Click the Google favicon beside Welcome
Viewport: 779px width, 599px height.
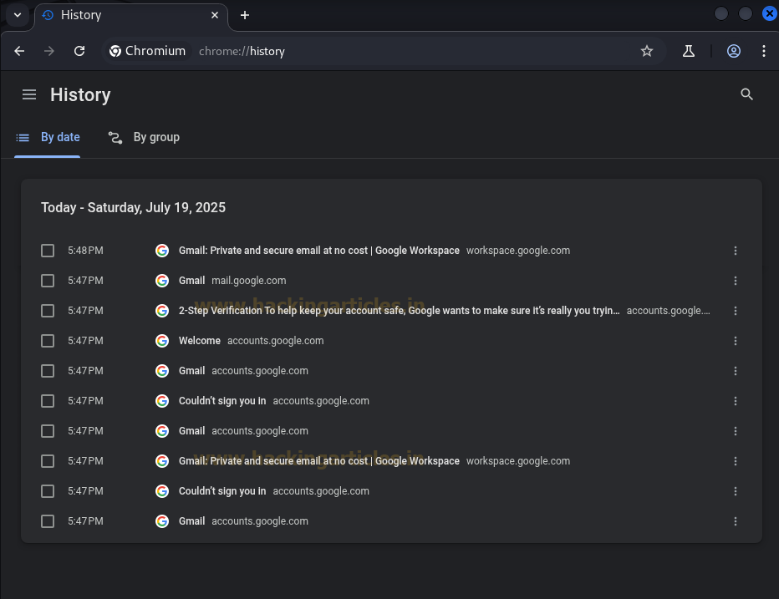pyautogui.click(x=162, y=341)
